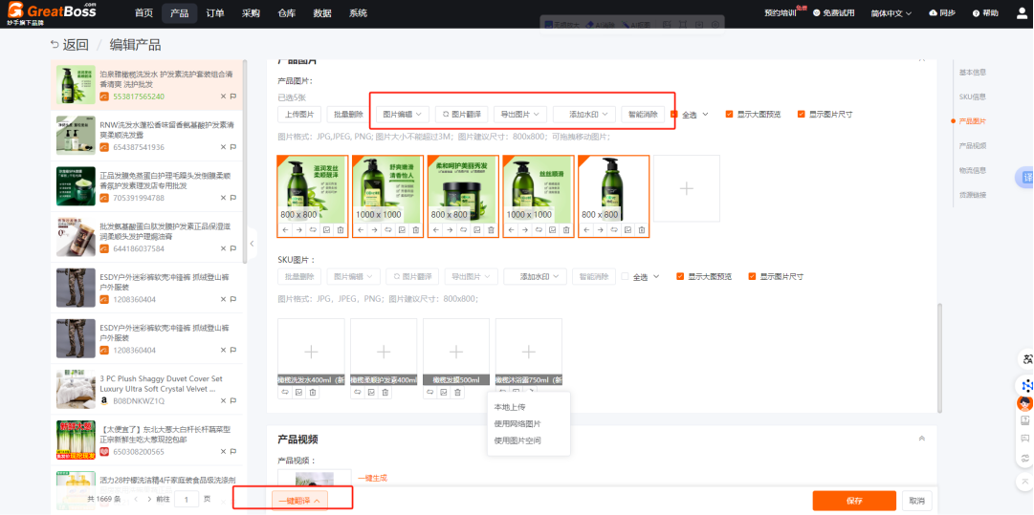The height and width of the screenshot is (515, 1034).
Task: Click the empty add-image placeholder tile
Action: [x=686, y=188]
